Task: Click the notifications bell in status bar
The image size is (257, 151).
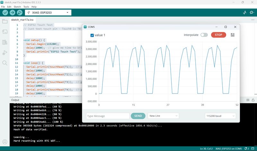Action: point(246,148)
